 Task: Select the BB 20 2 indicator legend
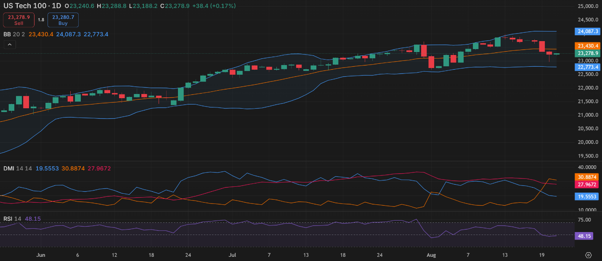click(x=14, y=34)
